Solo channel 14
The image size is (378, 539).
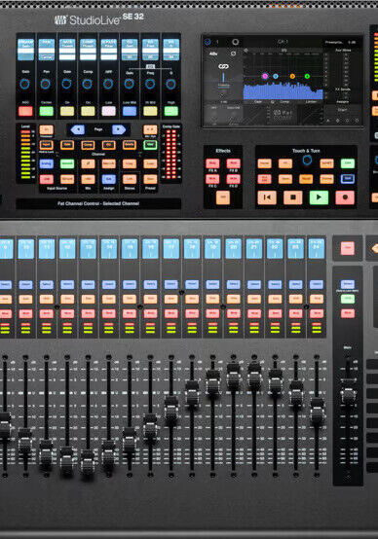pyautogui.click(x=108, y=299)
